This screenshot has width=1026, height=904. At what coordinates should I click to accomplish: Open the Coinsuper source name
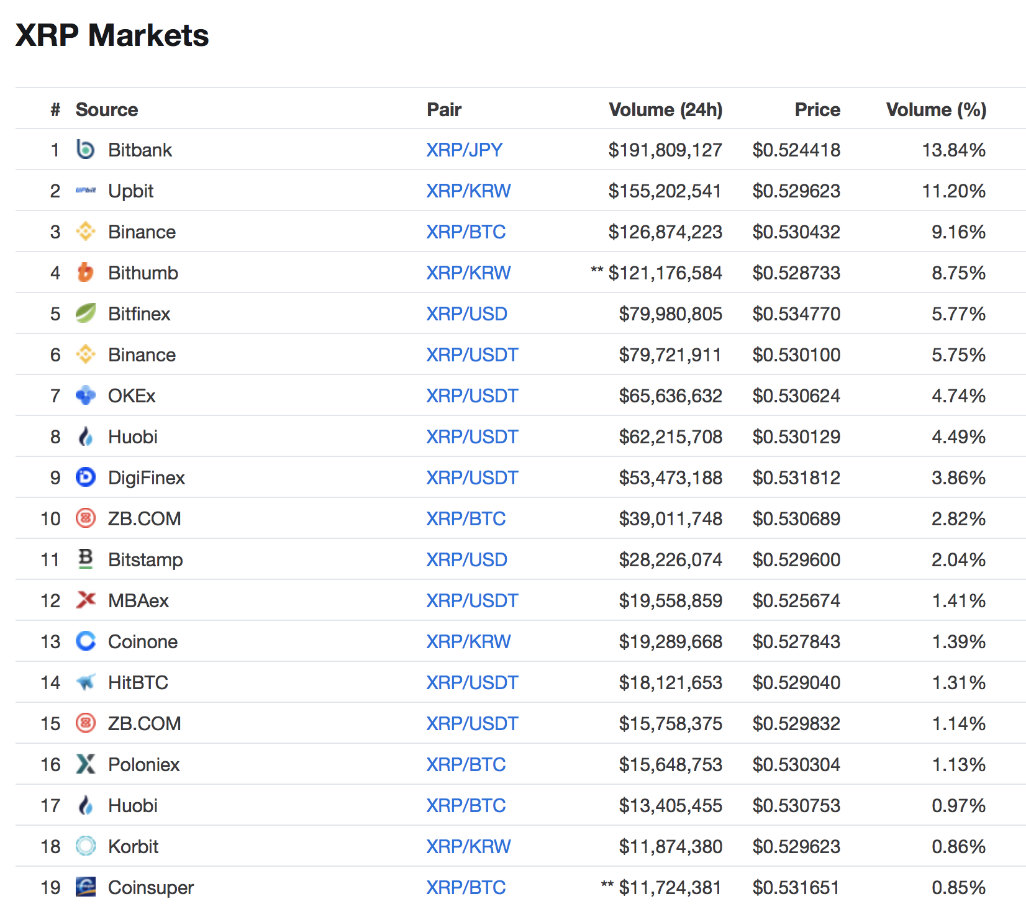pos(151,887)
